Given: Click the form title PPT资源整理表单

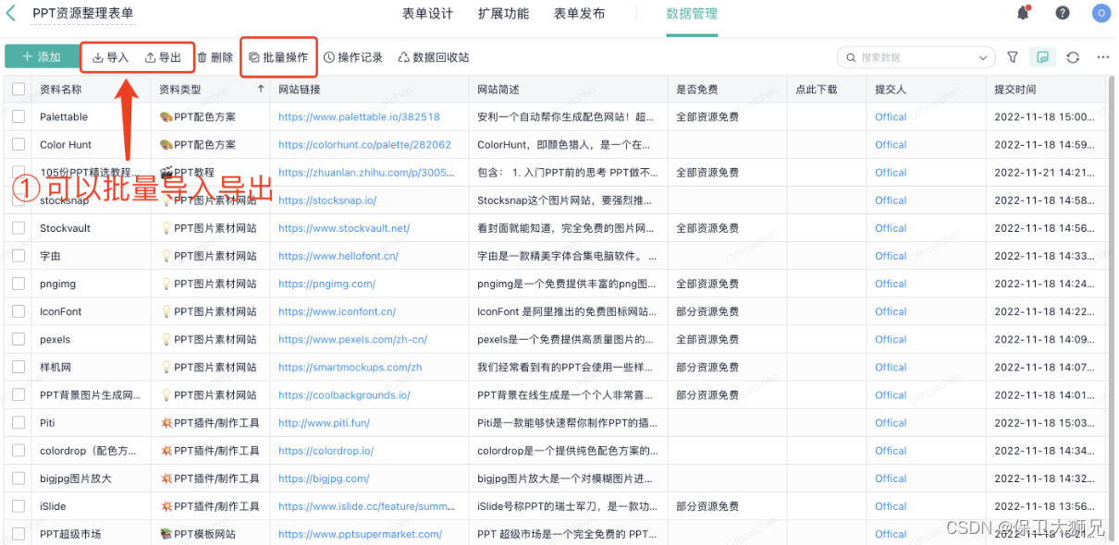Looking at the screenshot, I should pyautogui.click(x=83, y=14).
